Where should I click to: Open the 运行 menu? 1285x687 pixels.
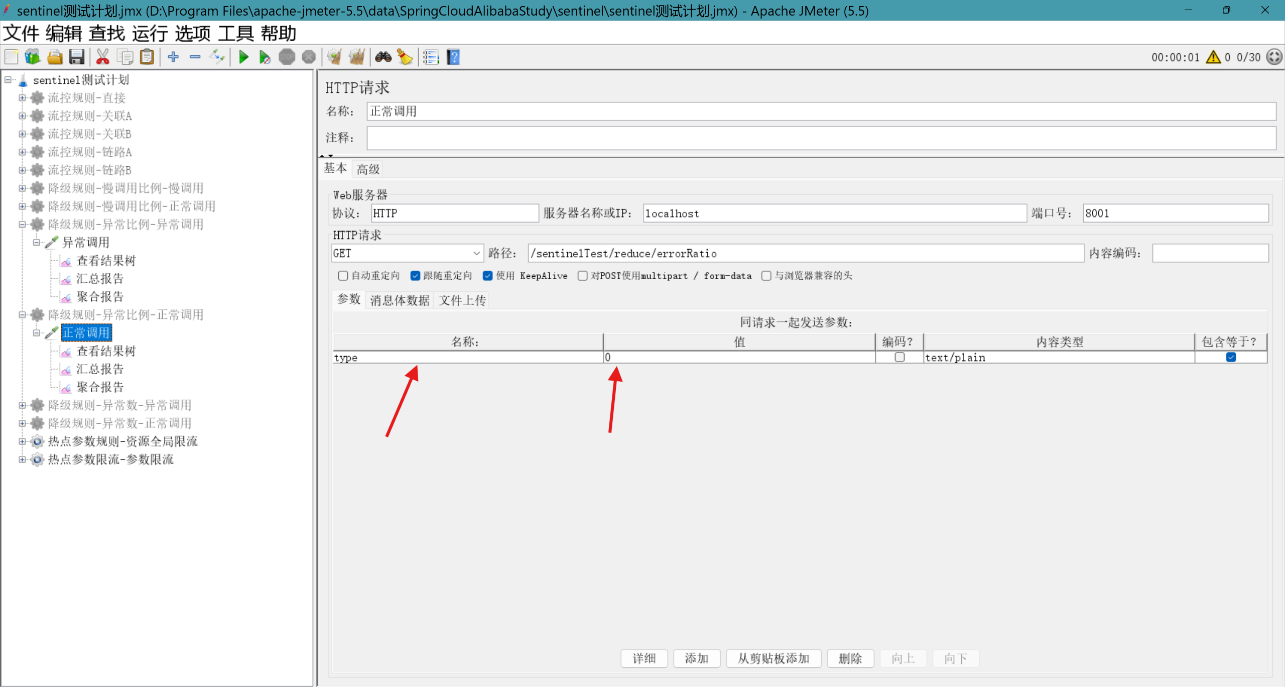pyautogui.click(x=150, y=33)
